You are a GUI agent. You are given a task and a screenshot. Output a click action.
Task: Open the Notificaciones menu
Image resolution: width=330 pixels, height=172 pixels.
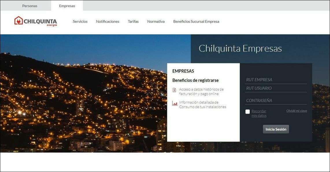pos(107,21)
